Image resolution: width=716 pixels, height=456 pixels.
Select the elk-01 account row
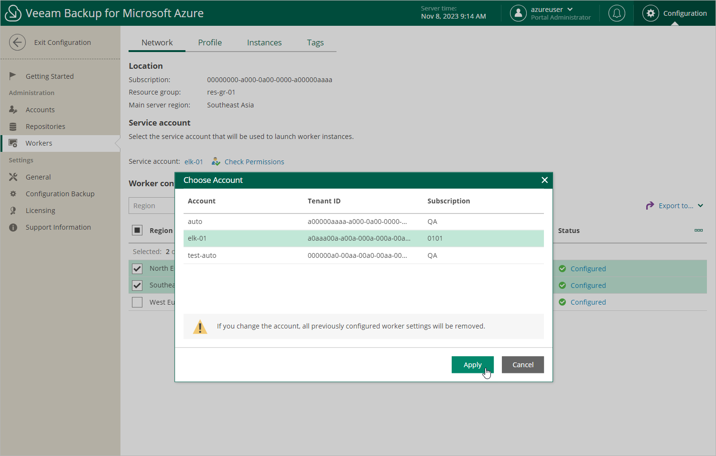(364, 238)
